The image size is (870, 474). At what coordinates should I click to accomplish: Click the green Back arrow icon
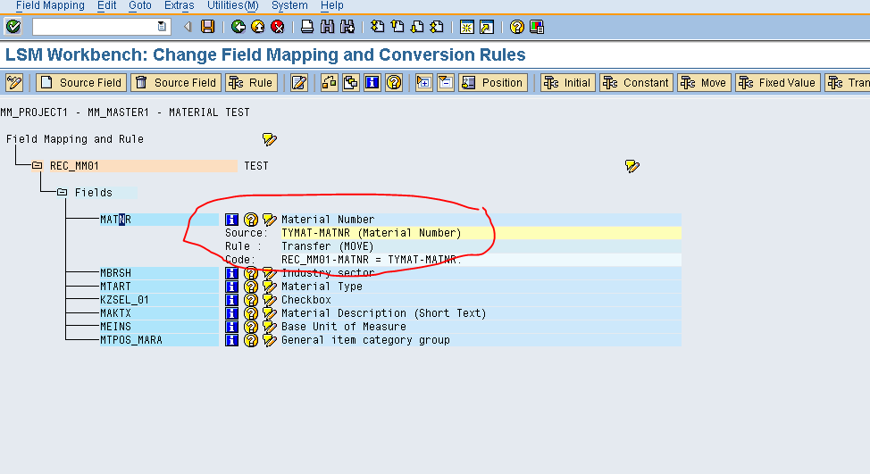pos(238,26)
